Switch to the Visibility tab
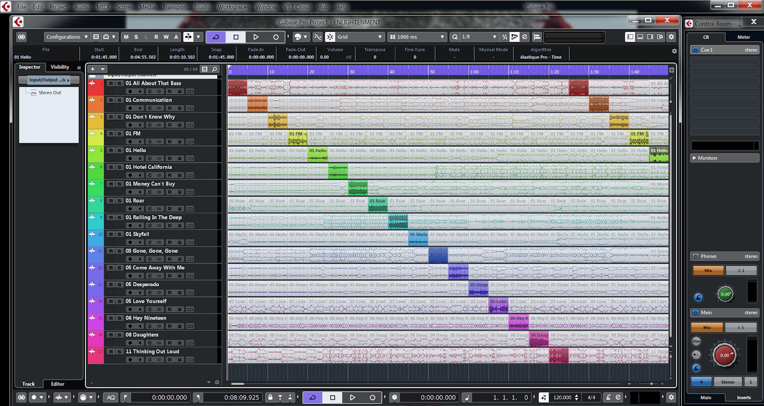Viewport: 764px width, 406px height. tap(60, 67)
